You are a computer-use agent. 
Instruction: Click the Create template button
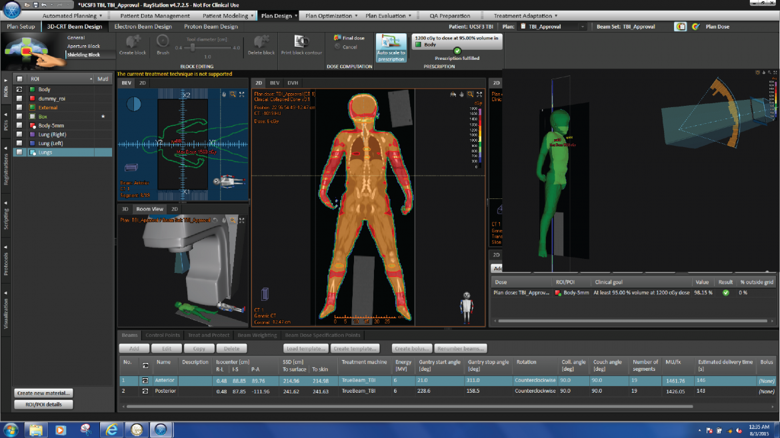click(x=355, y=349)
